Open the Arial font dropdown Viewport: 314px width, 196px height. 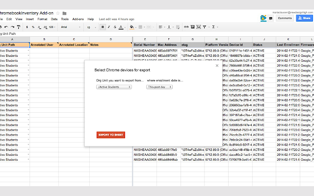tap(71, 27)
